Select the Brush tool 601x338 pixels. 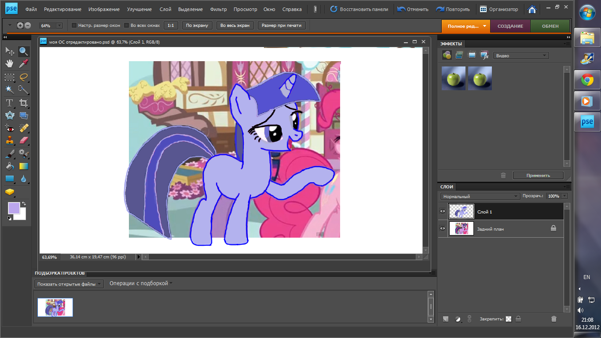9,154
